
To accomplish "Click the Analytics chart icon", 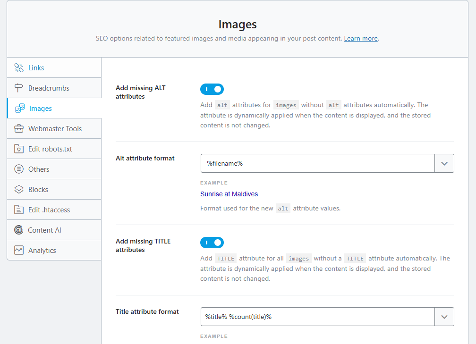I will (x=19, y=251).
